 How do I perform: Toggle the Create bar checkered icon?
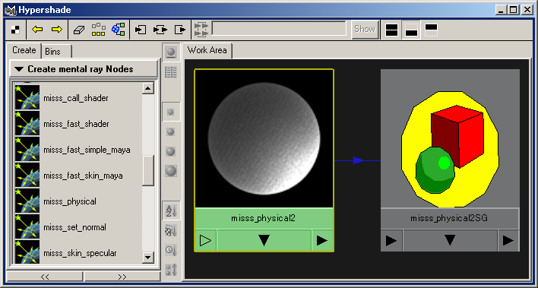[x=15, y=30]
